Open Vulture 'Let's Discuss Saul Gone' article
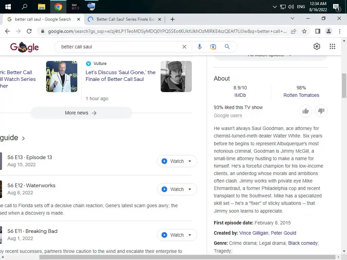 120,75
